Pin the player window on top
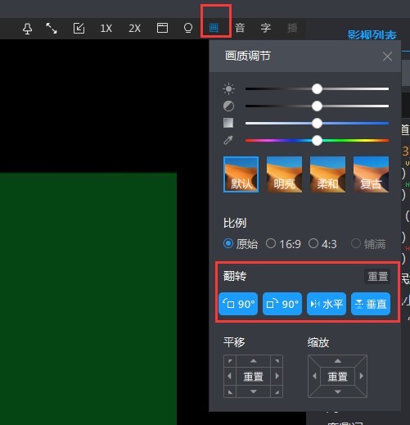Image resolution: width=410 pixels, height=425 pixels. click(x=27, y=29)
